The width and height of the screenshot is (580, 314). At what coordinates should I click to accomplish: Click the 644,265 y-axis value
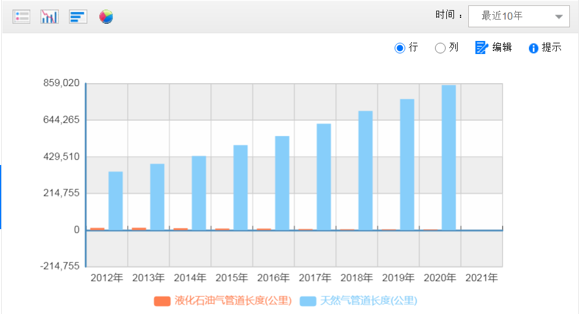click(61, 120)
